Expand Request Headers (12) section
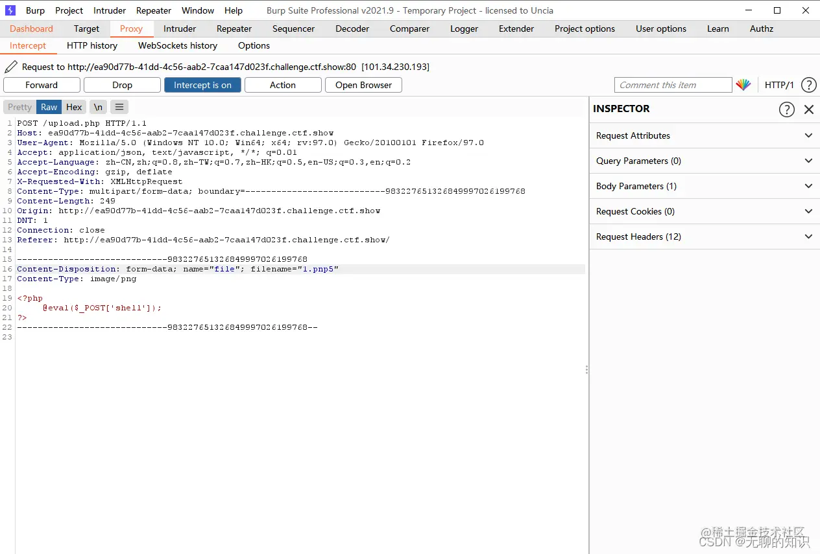This screenshot has width=820, height=554. click(705, 237)
